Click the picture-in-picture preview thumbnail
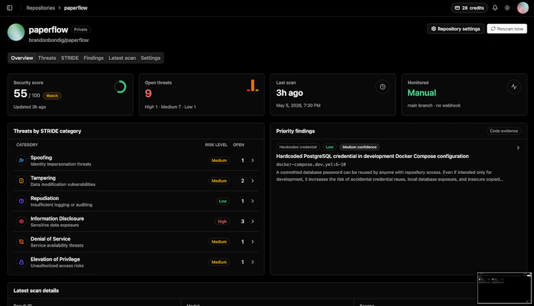 504,287
